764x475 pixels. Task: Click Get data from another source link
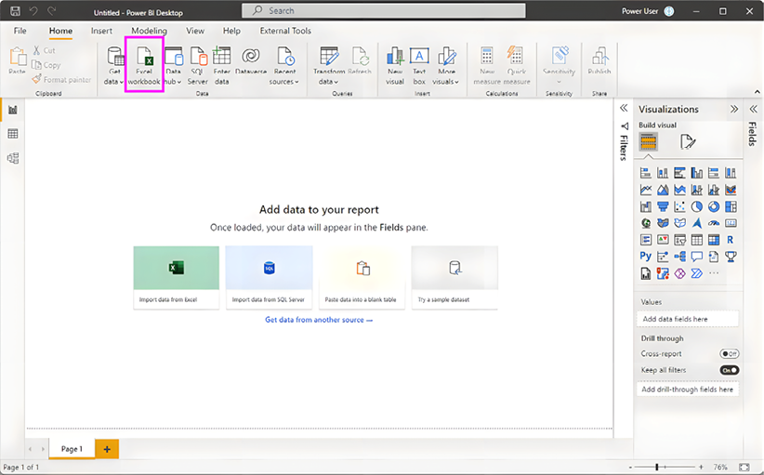pyautogui.click(x=318, y=320)
